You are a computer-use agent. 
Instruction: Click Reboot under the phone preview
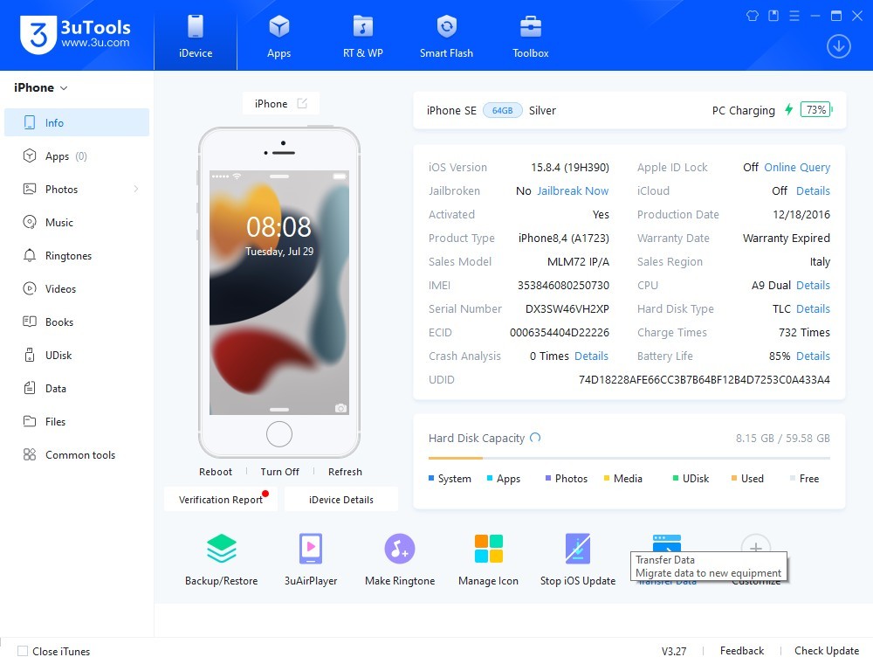[216, 472]
